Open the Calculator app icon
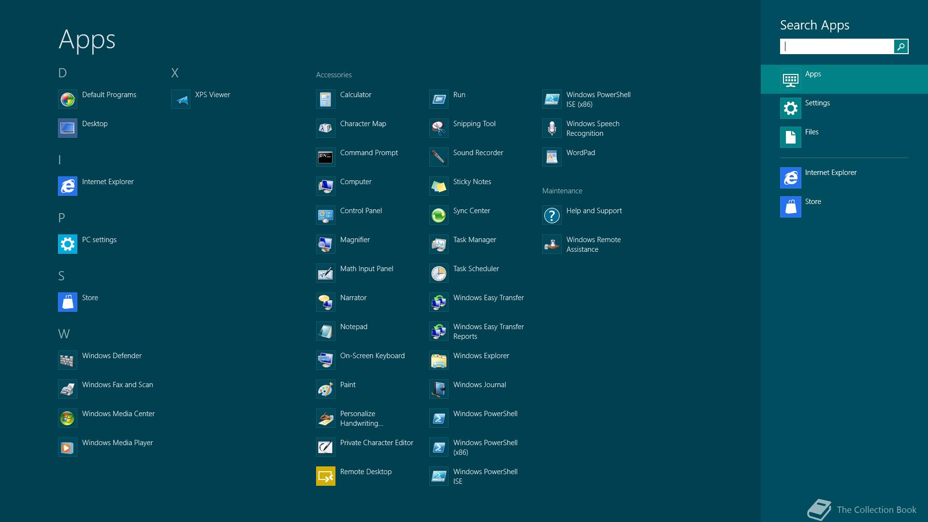The width and height of the screenshot is (928, 522). tap(325, 99)
